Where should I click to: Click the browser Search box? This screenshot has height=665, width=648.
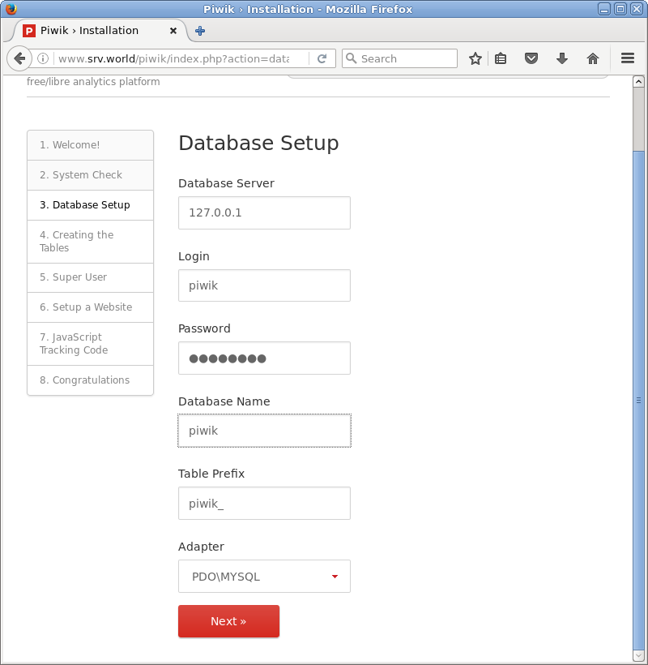pos(399,58)
